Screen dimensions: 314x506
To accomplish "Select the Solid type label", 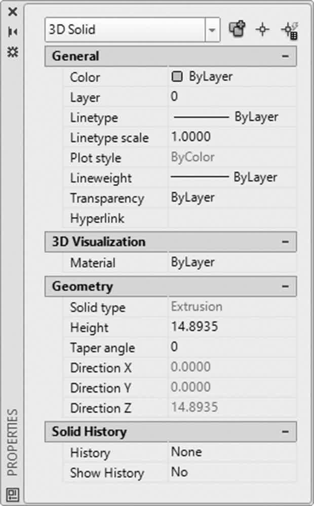I will click(97, 308).
